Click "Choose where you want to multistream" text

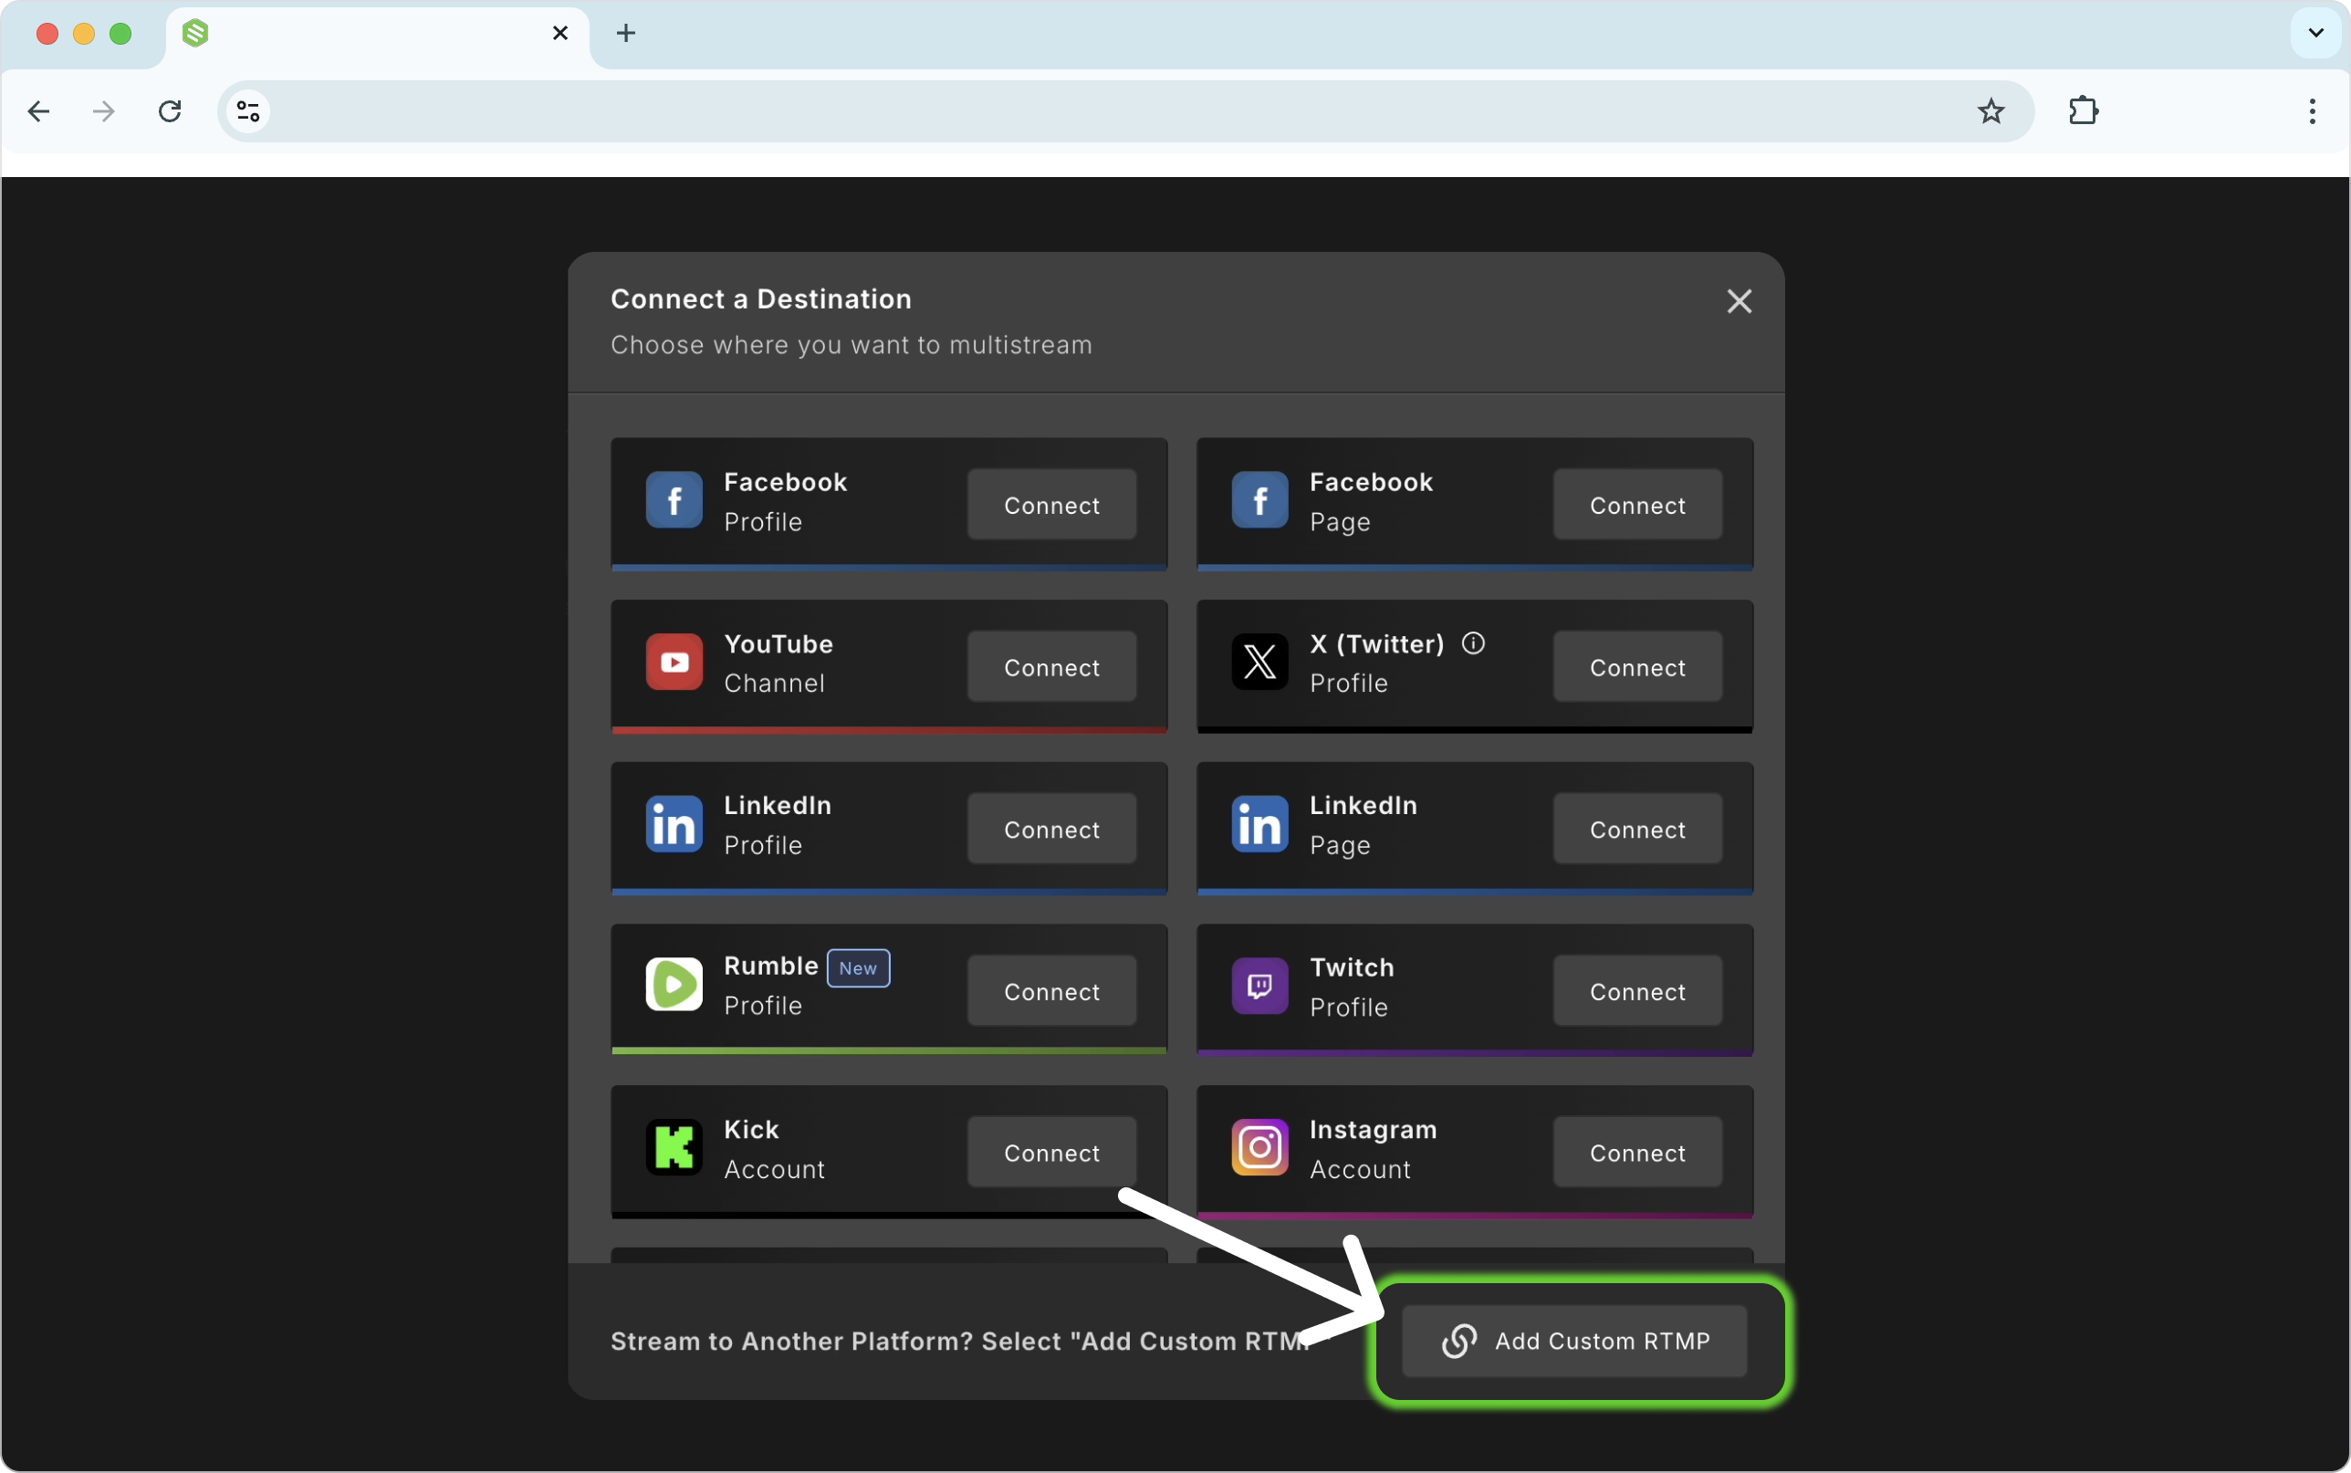coord(852,345)
